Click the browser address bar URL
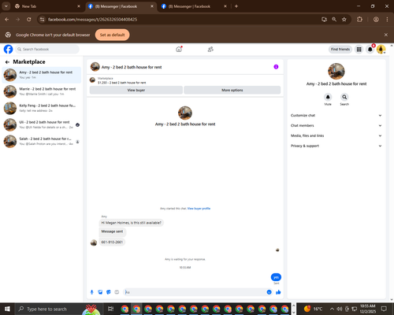The image size is (394, 315). [92, 20]
